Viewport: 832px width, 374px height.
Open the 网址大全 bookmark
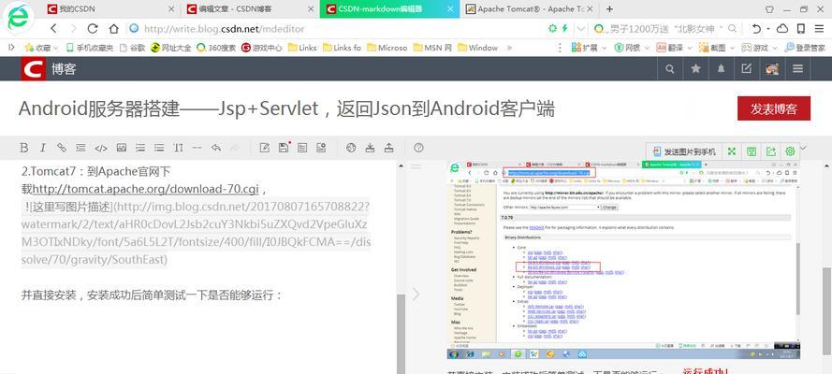pos(171,48)
